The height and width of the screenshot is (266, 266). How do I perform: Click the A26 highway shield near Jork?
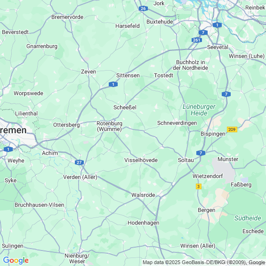pos(143,8)
